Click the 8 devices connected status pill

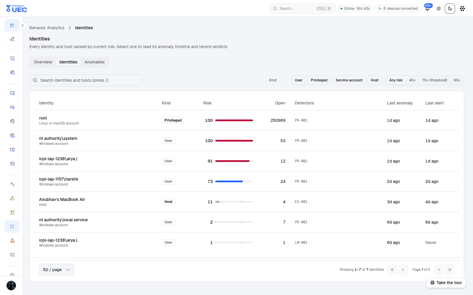coord(398,9)
